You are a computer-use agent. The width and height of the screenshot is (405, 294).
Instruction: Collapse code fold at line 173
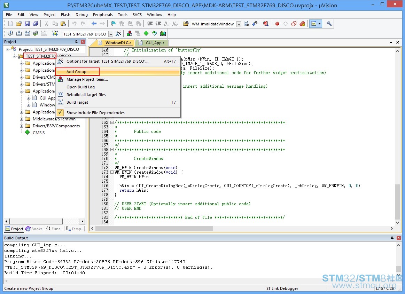click(112, 172)
